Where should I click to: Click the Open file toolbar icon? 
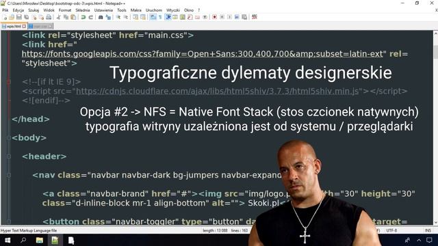[12, 17]
